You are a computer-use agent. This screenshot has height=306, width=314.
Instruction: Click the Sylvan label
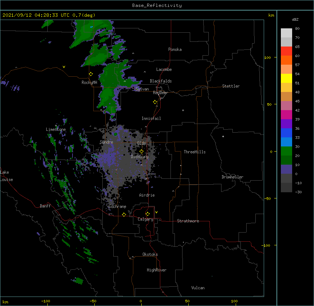tap(142, 89)
